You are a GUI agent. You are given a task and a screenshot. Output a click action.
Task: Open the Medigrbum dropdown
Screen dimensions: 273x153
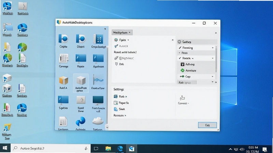pos(122,32)
